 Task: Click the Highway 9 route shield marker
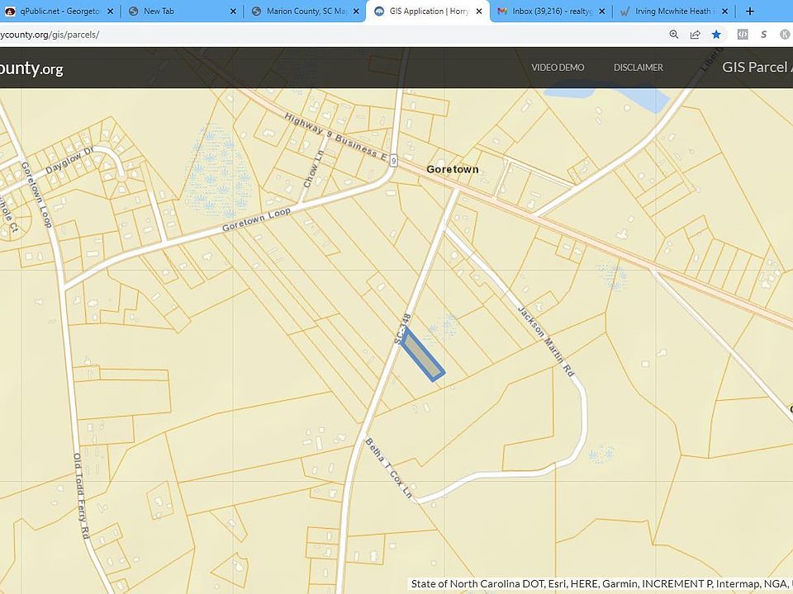[394, 161]
